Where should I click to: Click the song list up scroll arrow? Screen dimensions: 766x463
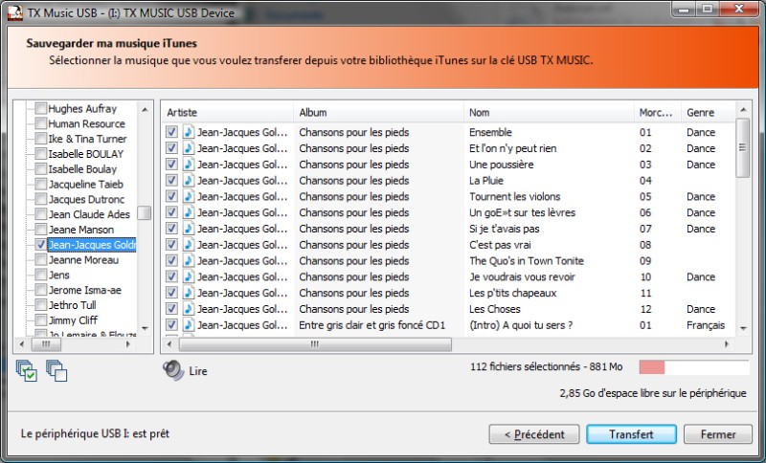click(743, 110)
